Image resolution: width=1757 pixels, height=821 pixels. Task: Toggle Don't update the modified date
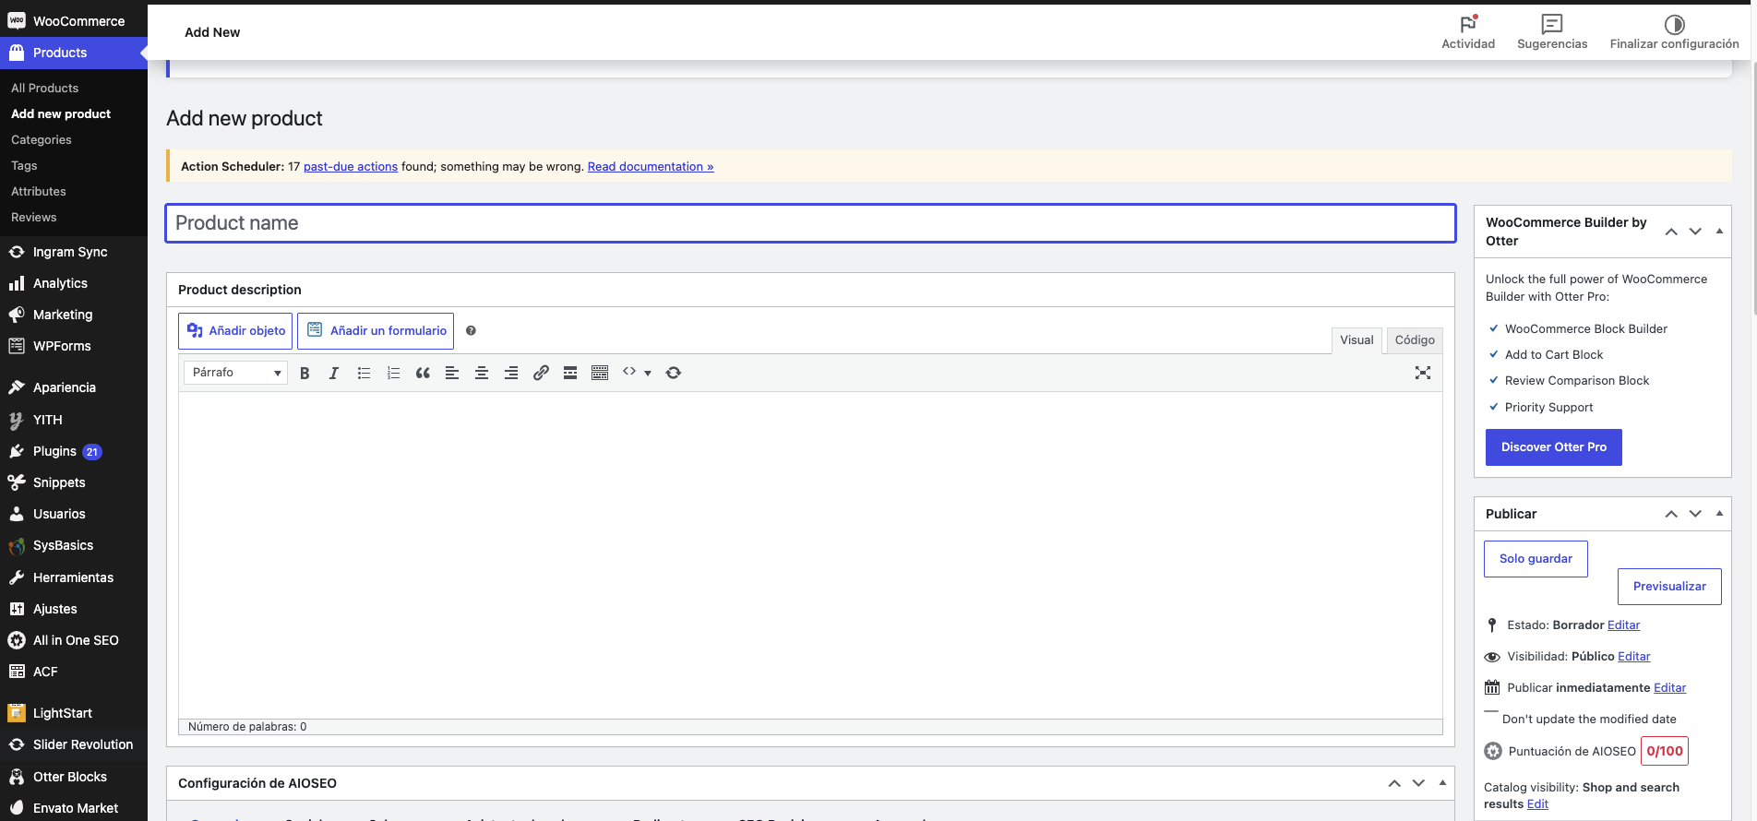pos(1490,712)
